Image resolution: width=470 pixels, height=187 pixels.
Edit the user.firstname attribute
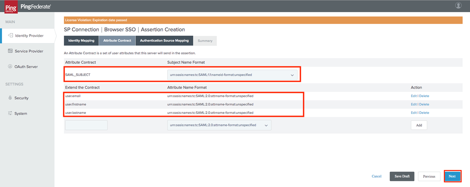[x=414, y=104]
